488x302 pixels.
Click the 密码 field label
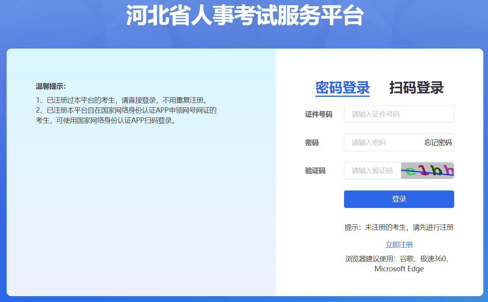tap(312, 143)
